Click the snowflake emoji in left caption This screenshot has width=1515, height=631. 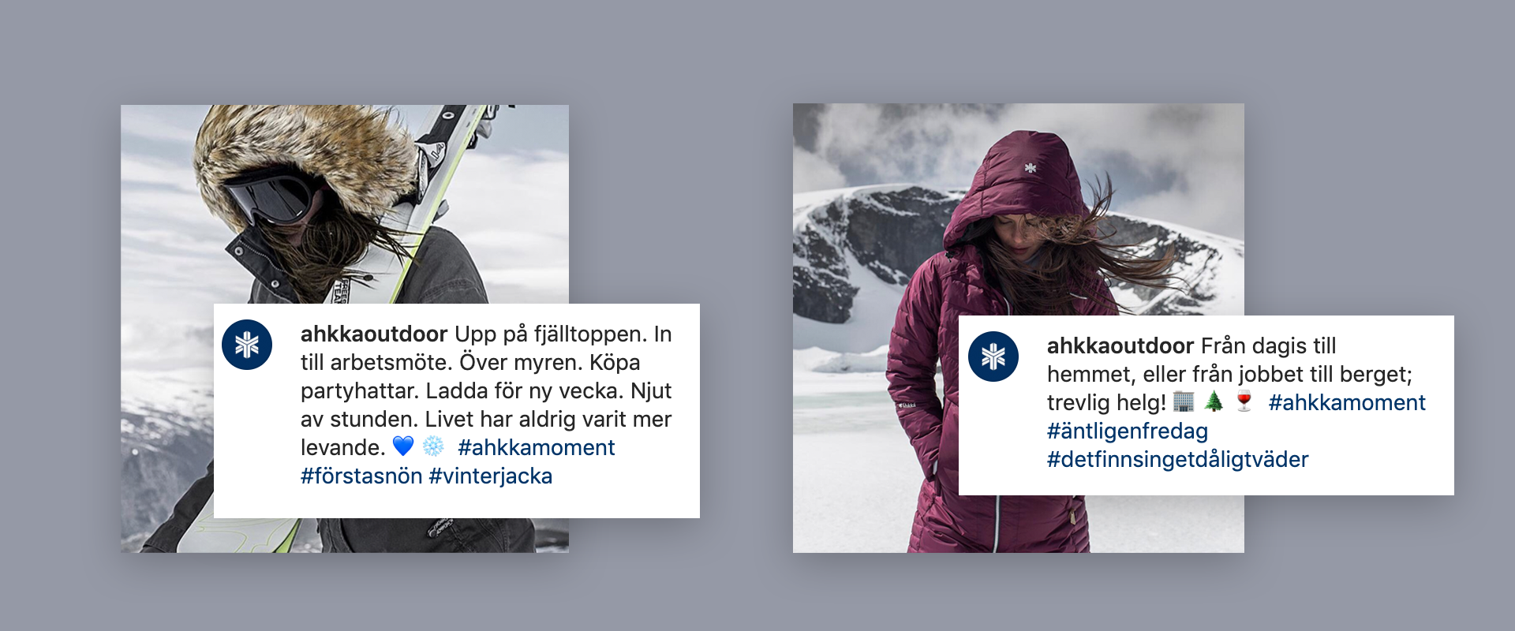[x=433, y=446]
